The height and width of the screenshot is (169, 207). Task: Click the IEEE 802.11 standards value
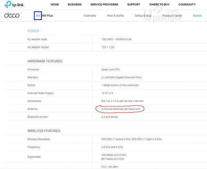click(x=131, y=139)
